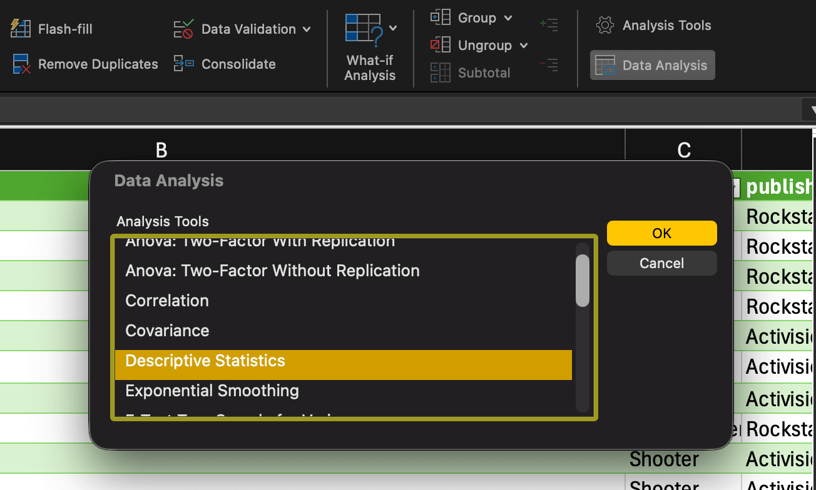Confirm Descriptive Statistics with OK
This screenshot has width=816, height=490.
point(661,232)
